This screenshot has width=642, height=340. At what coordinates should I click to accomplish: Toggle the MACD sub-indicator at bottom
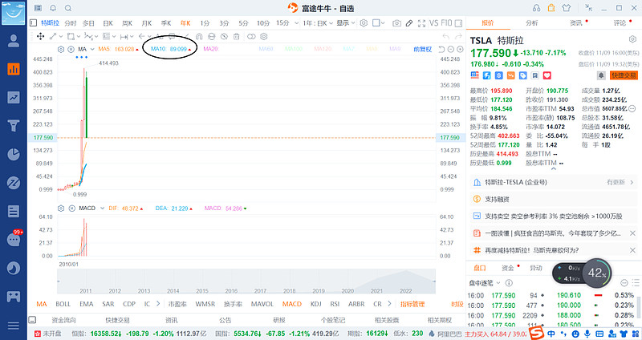click(292, 304)
